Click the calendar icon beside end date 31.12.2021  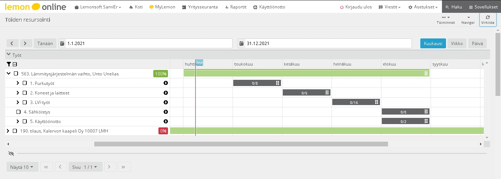241,43
